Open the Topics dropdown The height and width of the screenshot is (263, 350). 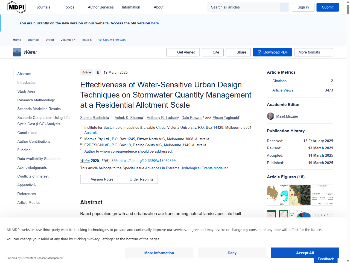69,7
